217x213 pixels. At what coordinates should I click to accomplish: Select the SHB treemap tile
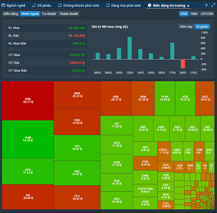tap(117, 182)
